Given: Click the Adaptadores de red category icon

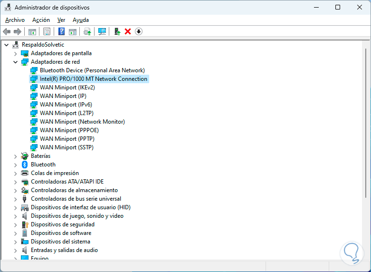Looking at the screenshot, I should point(25,62).
